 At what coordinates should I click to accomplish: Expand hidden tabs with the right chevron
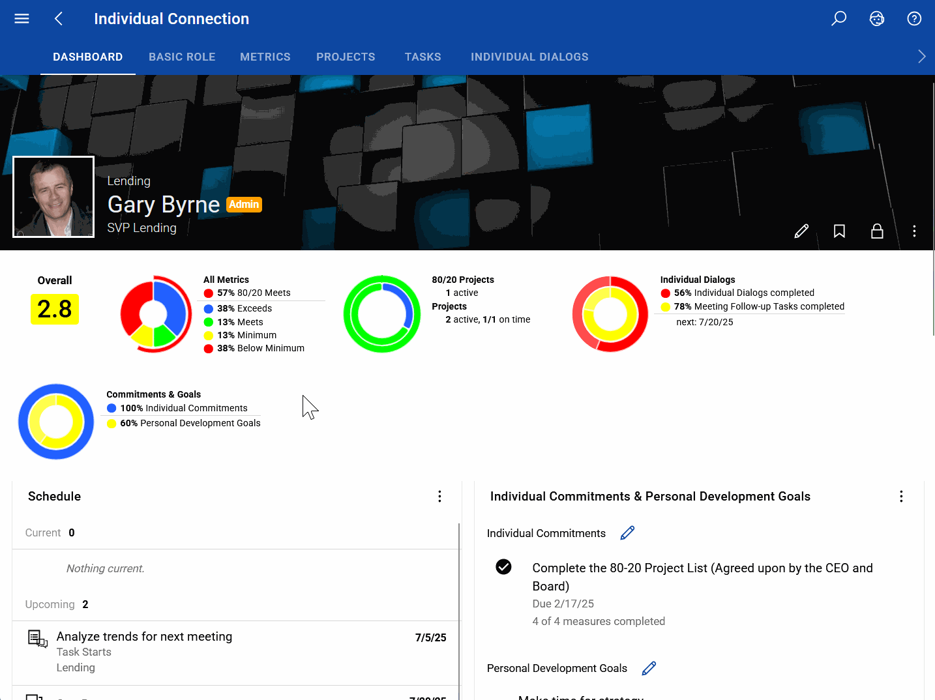922,57
